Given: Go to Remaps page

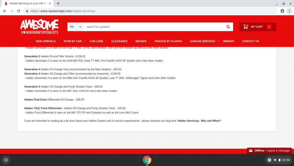Looking at the screenshot, I should pyautogui.click(x=228, y=41).
